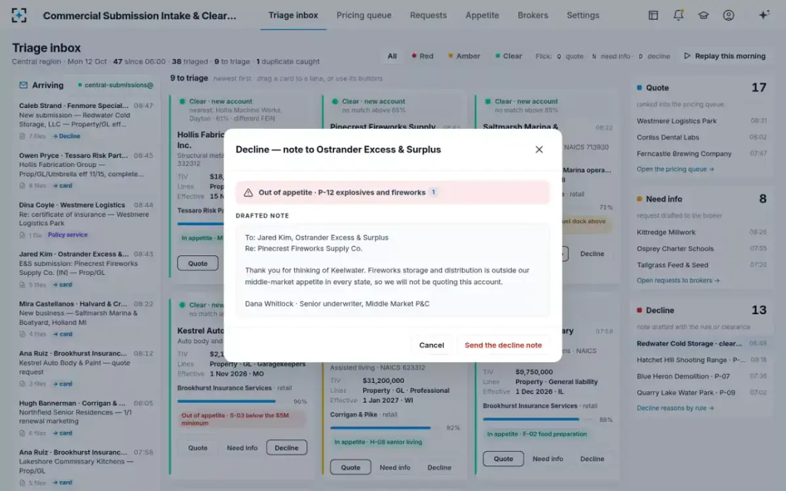Filter triage cards by Red
Screen dimensions: 786x491
point(422,56)
